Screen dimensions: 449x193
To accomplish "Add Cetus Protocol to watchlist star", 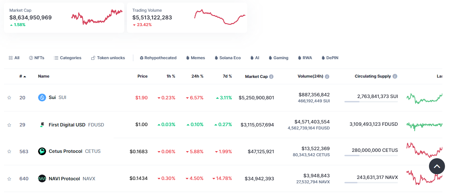I will 9,152.
